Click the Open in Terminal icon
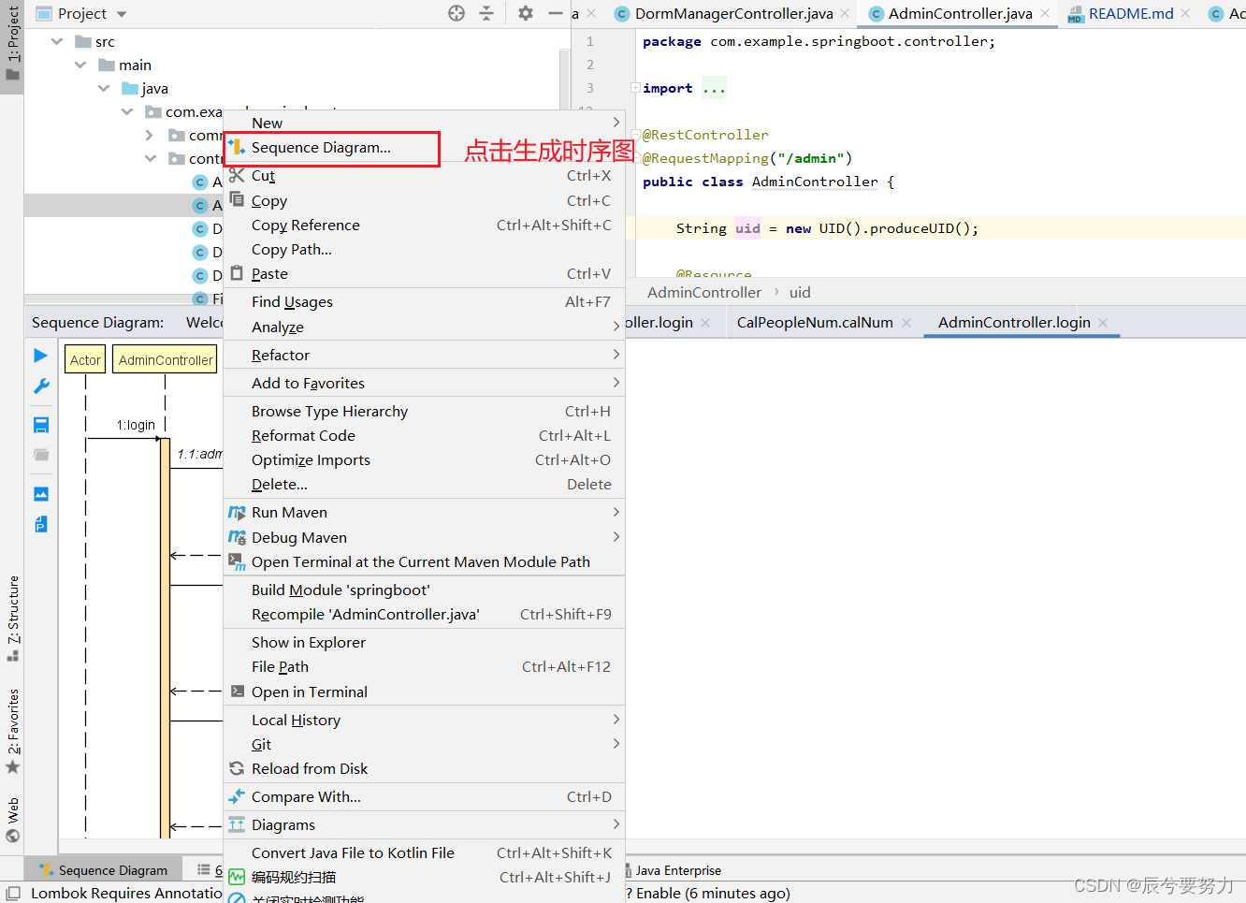Viewport: 1246px width, 903px height. (x=238, y=692)
